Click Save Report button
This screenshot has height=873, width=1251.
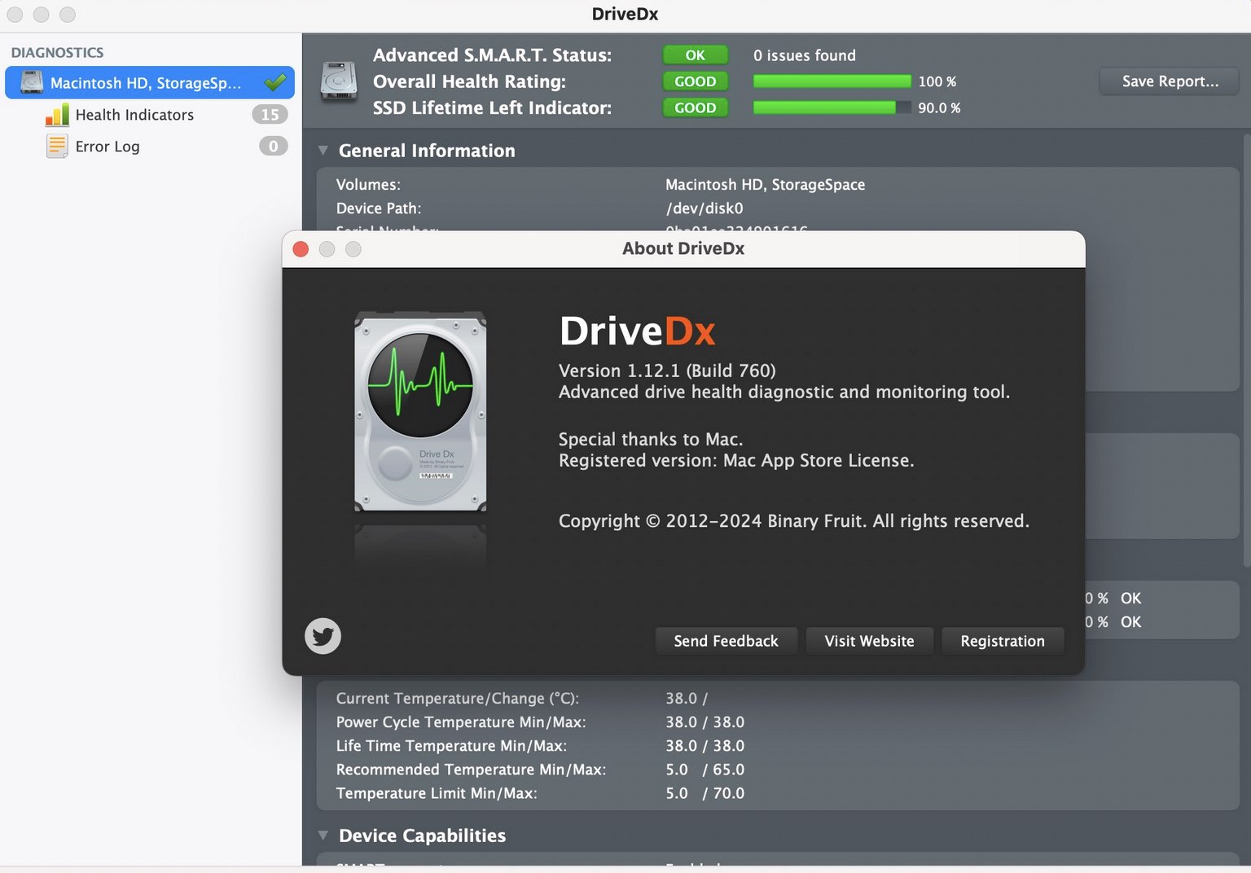point(1170,81)
